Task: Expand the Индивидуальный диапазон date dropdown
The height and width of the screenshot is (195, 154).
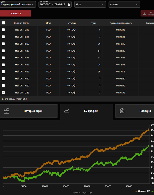Action: (x=18, y=4)
